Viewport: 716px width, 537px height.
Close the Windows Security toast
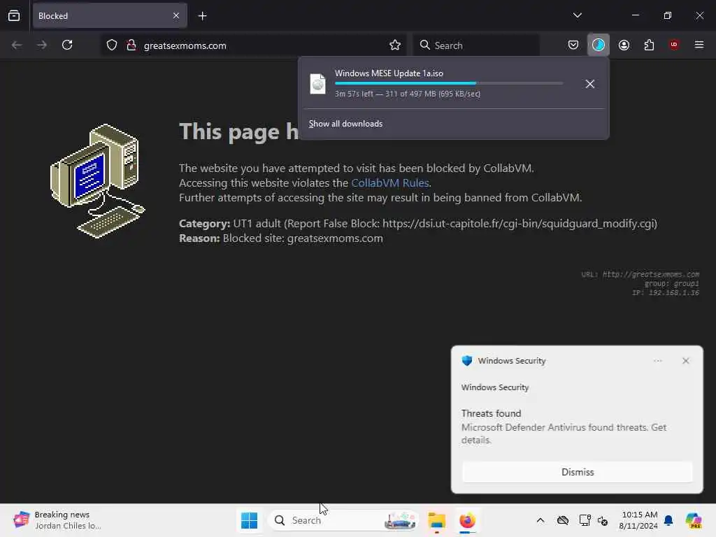coord(685,361)
